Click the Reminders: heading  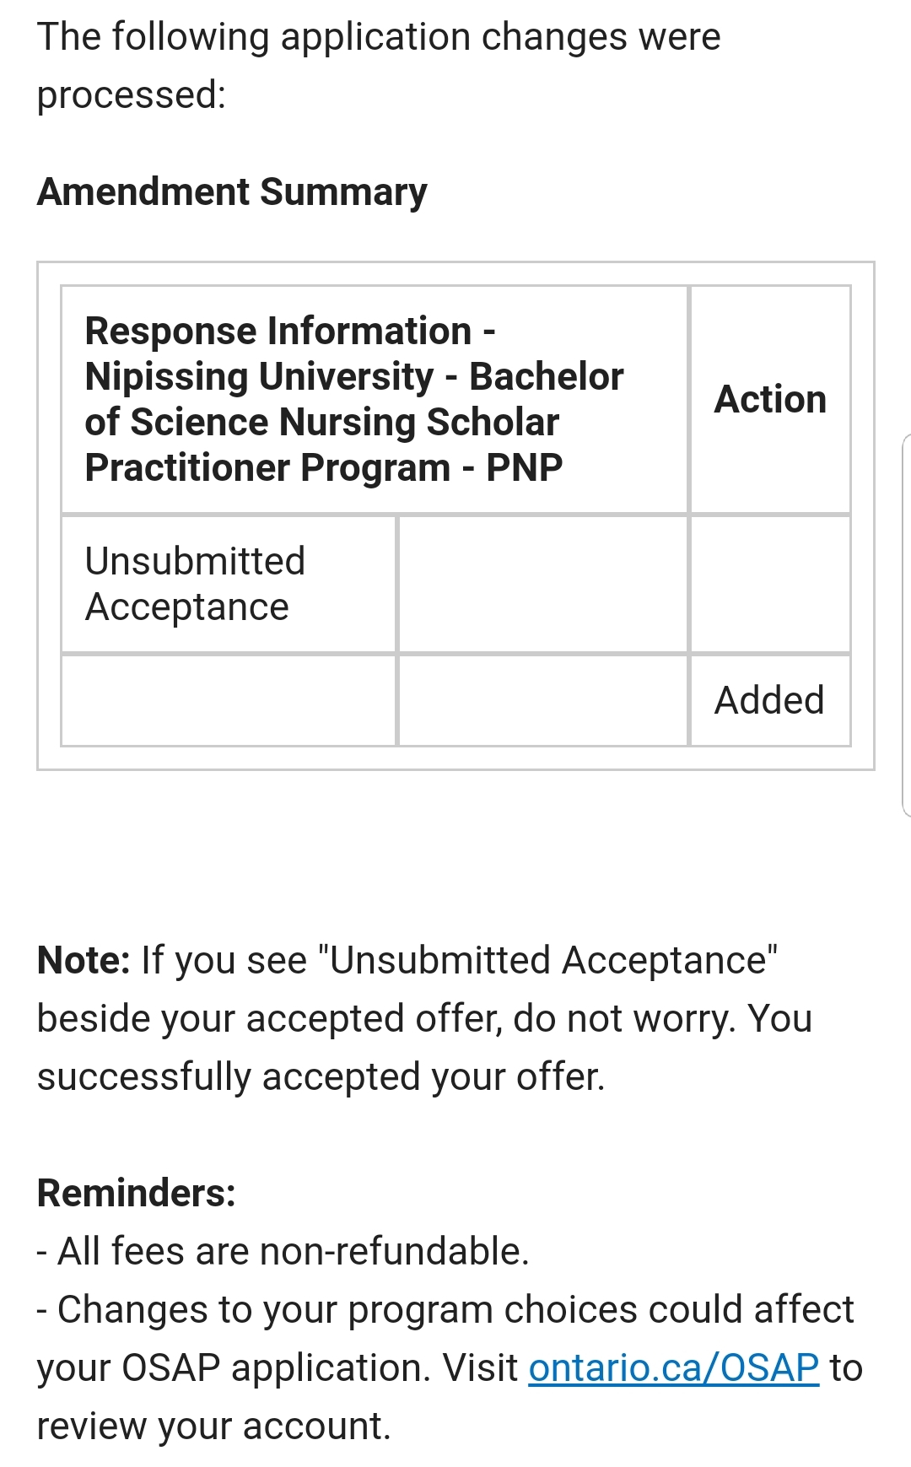(x=136, y=1193)
